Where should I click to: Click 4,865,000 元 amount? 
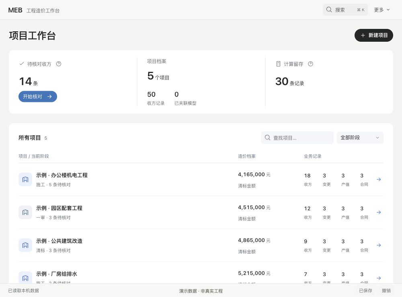254,240
